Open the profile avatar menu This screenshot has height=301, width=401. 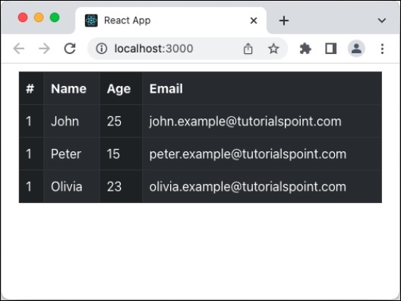(x=356, y=49)
